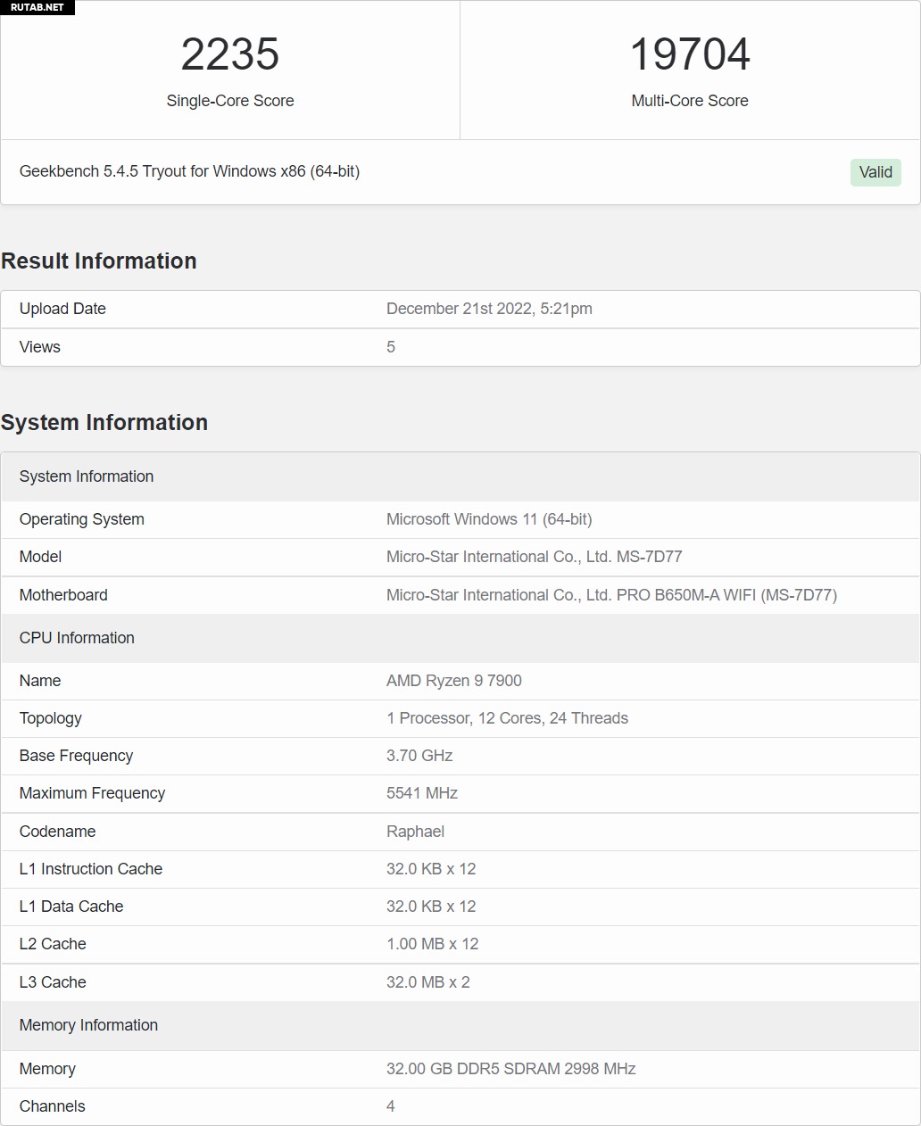Click the green Valid badge

click(x=875, y=172)
